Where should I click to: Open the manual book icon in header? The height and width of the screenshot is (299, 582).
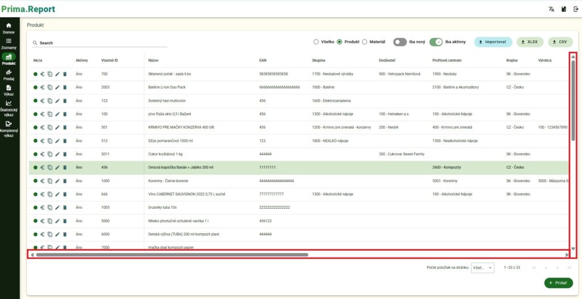[x=562, y=9]
